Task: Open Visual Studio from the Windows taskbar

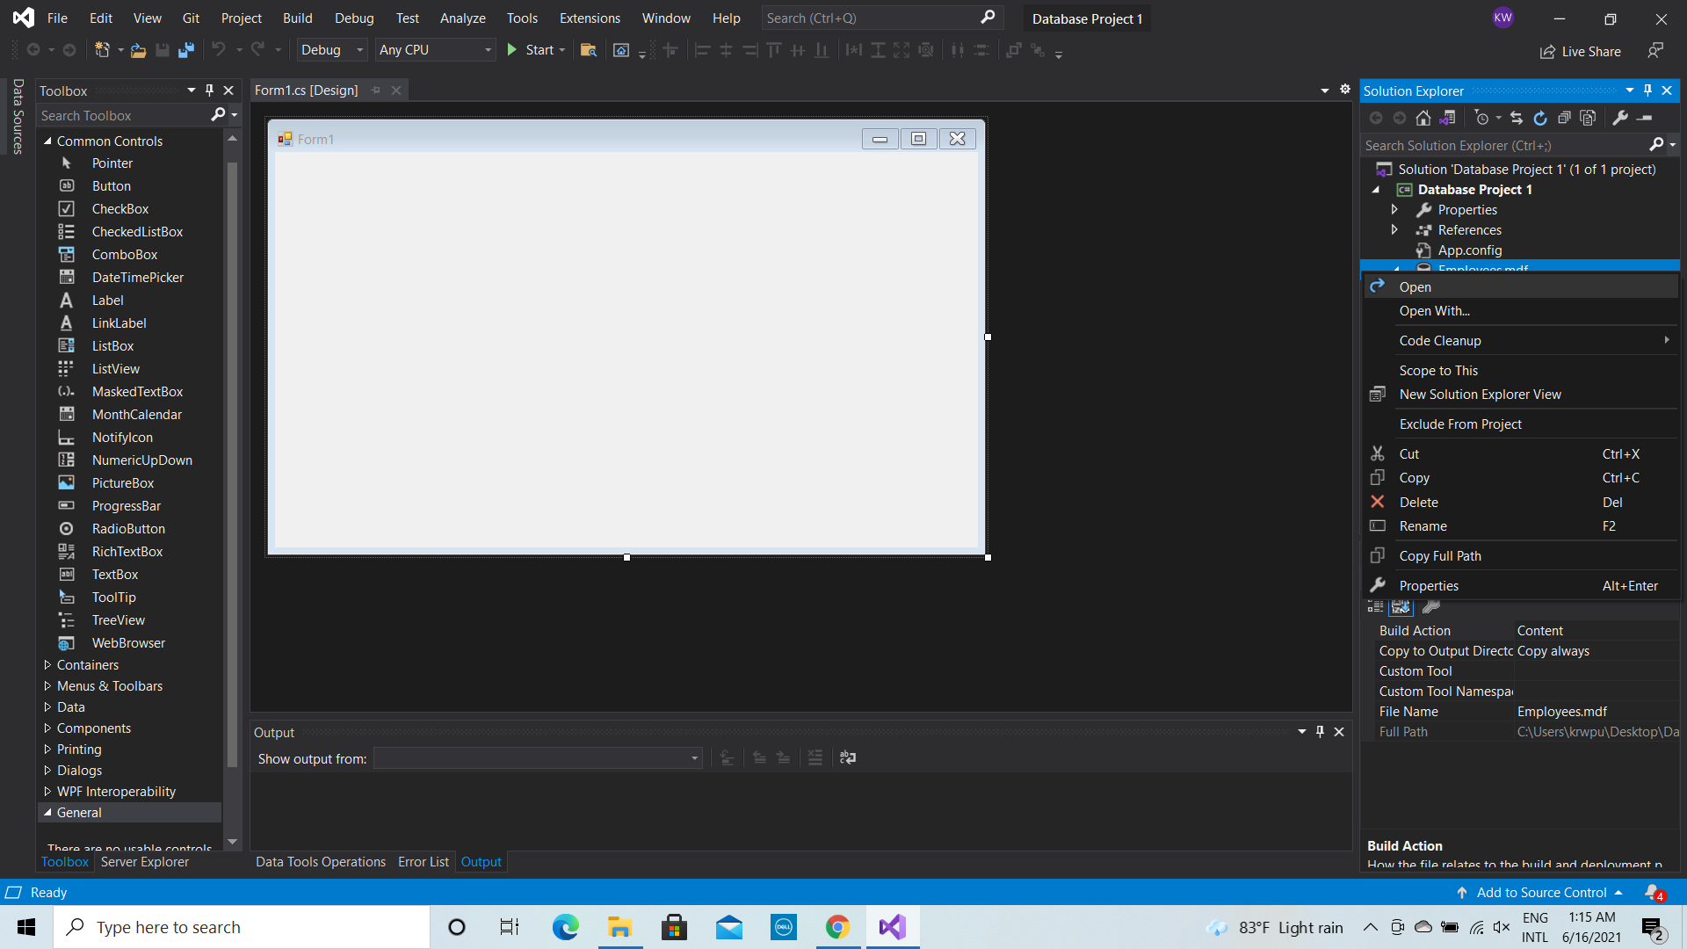Action: (892, 927)
